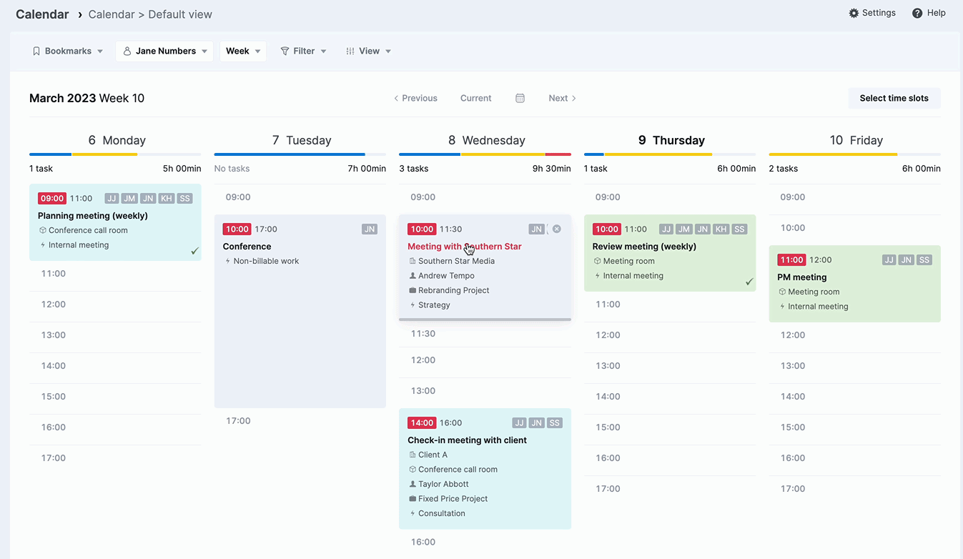Click the person icon beside Jane Numbers
This screenshot has height=559, width=963.
click(127, 51)
